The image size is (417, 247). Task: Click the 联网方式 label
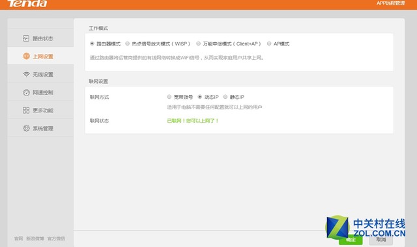point(99,97)
